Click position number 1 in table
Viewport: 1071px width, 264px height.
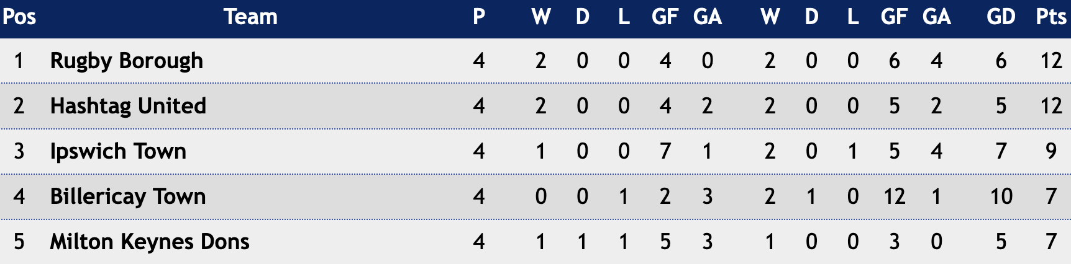pos(19,61)
